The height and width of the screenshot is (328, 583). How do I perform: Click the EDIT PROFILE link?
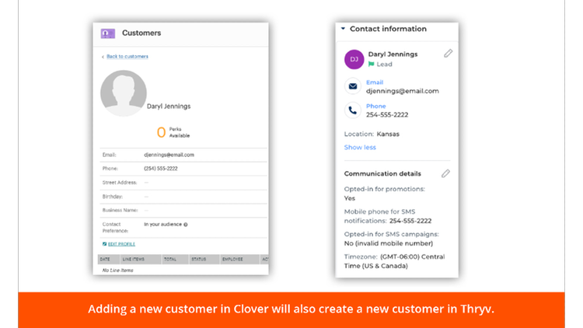(x=121, y=244)
